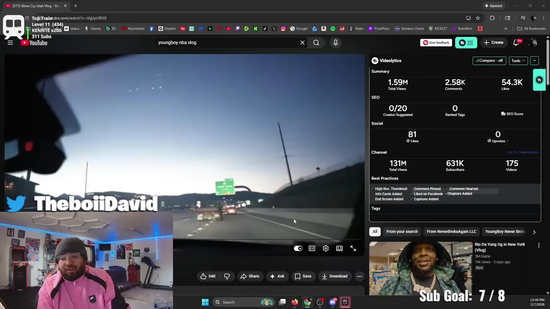This screenshot has height=309, width=550.
Task: Share the video
Action: pos(250,276)
